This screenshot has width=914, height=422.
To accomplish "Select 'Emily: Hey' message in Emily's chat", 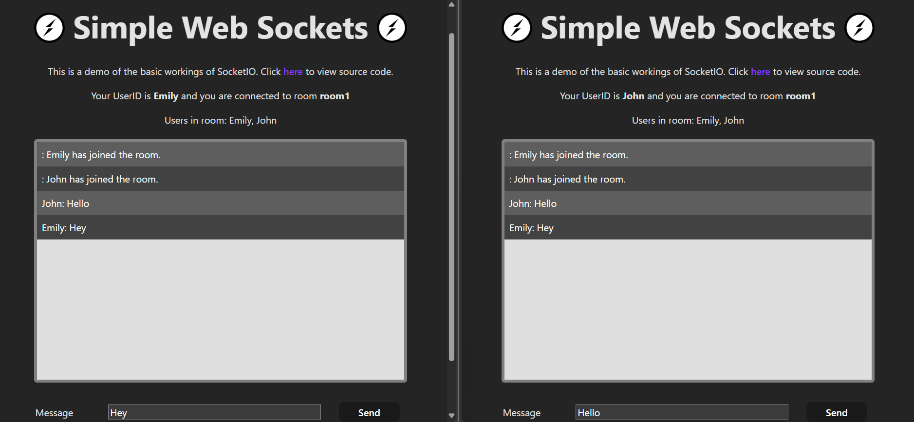I will click(221, 227).
